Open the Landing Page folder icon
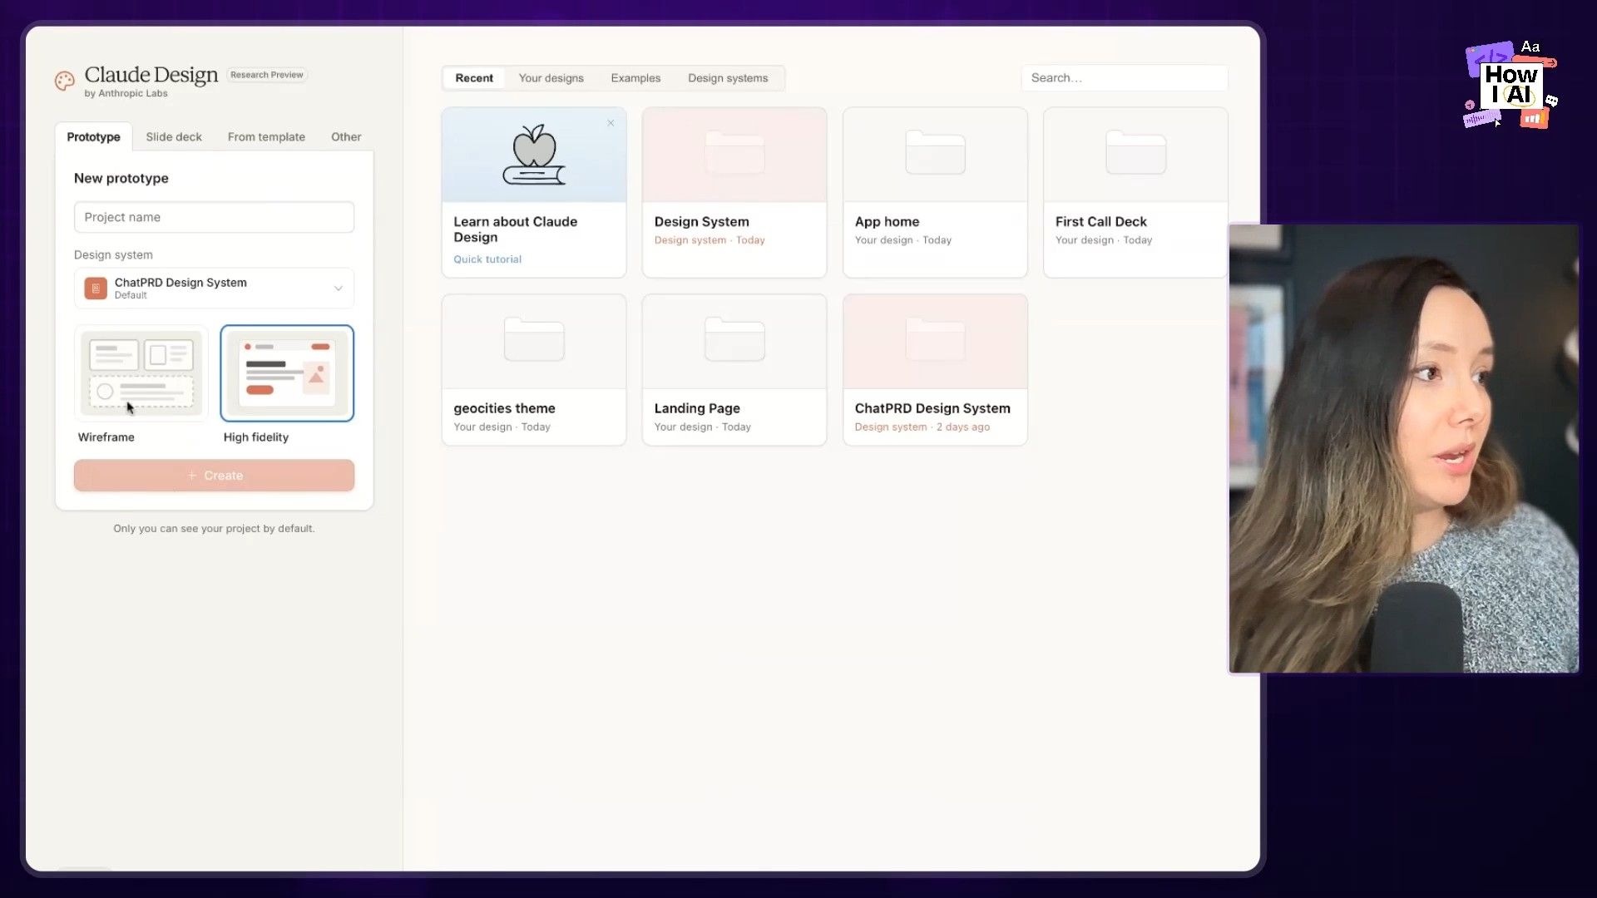 [734, 340]
